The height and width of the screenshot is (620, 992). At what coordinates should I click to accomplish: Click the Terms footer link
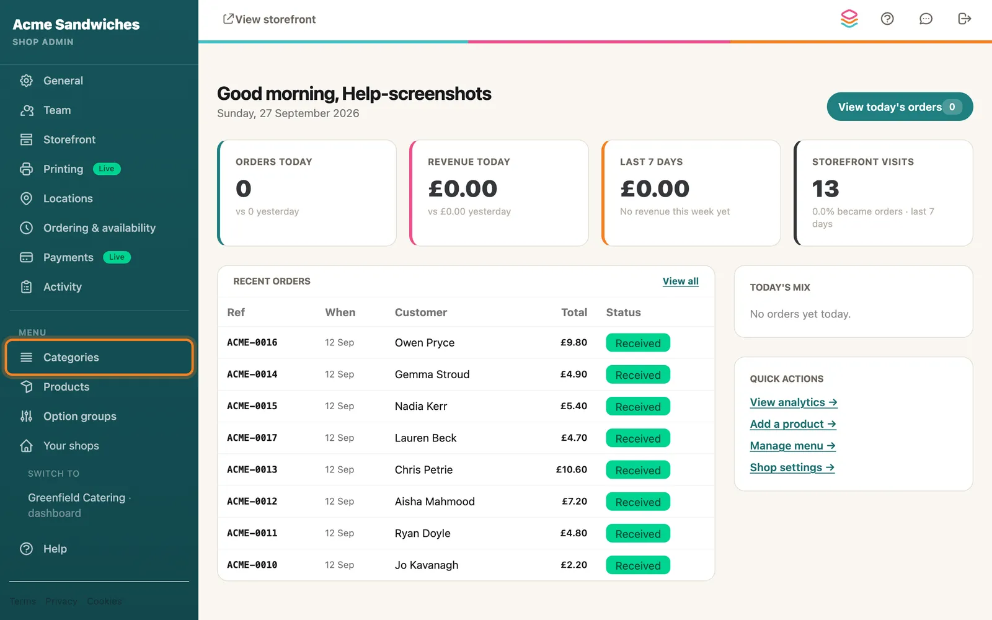point(23,601)
